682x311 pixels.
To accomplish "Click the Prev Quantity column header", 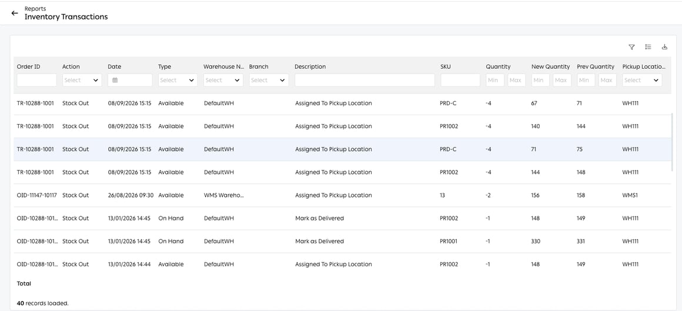I will pyautogui.click(x=596, y=66).
